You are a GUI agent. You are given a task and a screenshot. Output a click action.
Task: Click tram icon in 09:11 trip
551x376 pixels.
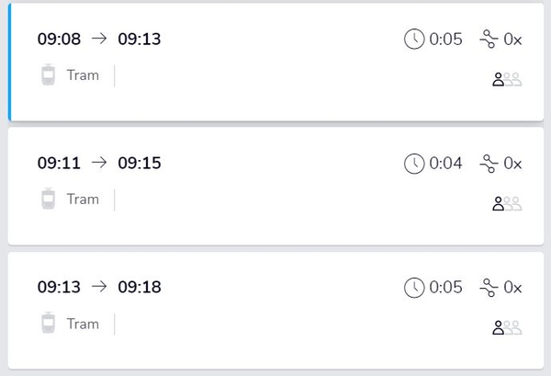click(49, 199)
